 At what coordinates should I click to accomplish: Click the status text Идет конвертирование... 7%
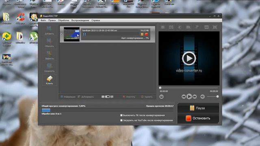click(135, 38)
